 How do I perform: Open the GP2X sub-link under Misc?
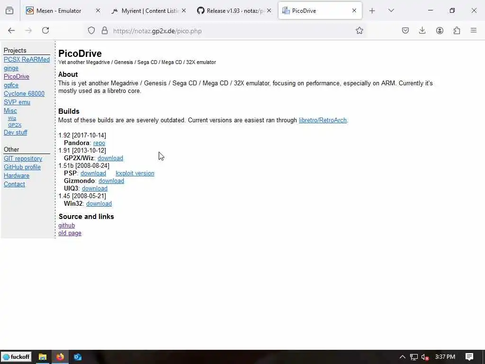[x=15, y=125]
